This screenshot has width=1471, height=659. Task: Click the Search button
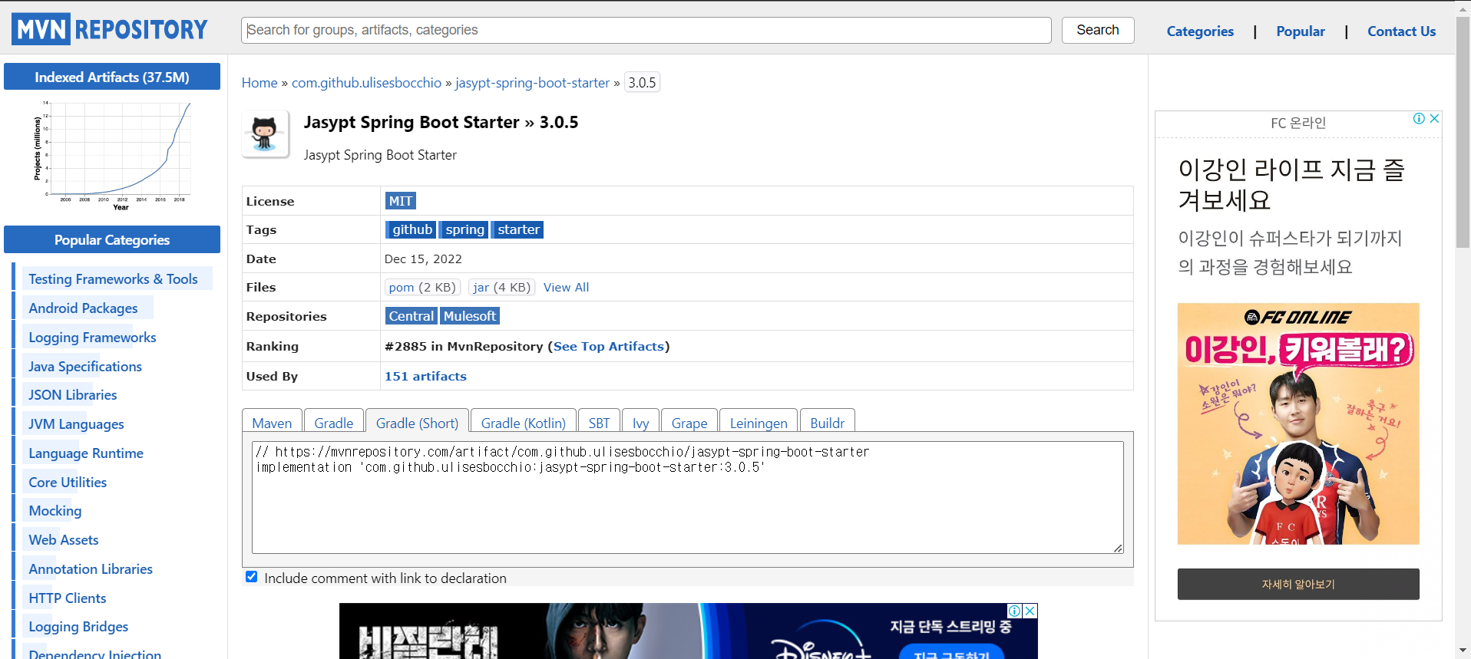1098,30
